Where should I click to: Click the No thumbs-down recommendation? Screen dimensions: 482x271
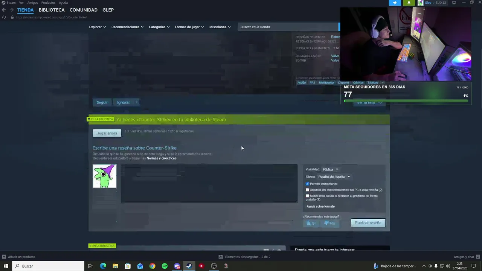pyautogui.click(x=329, y=223)
